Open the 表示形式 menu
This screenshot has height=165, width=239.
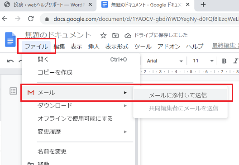pos(117,46)
